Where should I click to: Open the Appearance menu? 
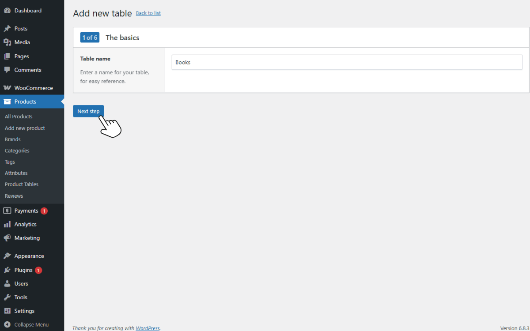28,256
